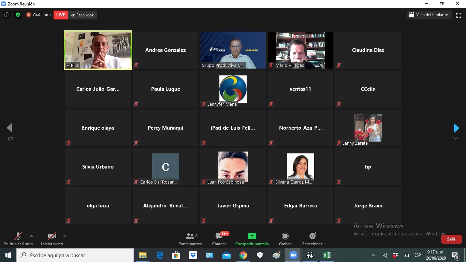This screenshot has height=262, width=466.
Task: Click the iPad de Luis Feli... name
Action: pos(233,128)
